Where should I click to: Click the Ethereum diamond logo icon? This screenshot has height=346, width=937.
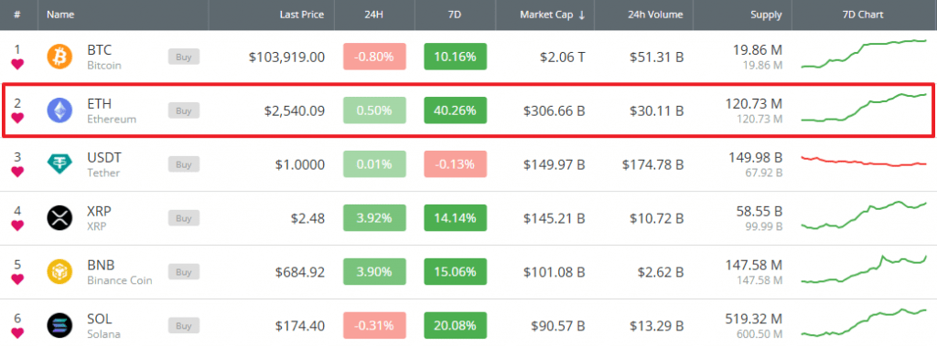pyautogui.click(x=59, y=110)
